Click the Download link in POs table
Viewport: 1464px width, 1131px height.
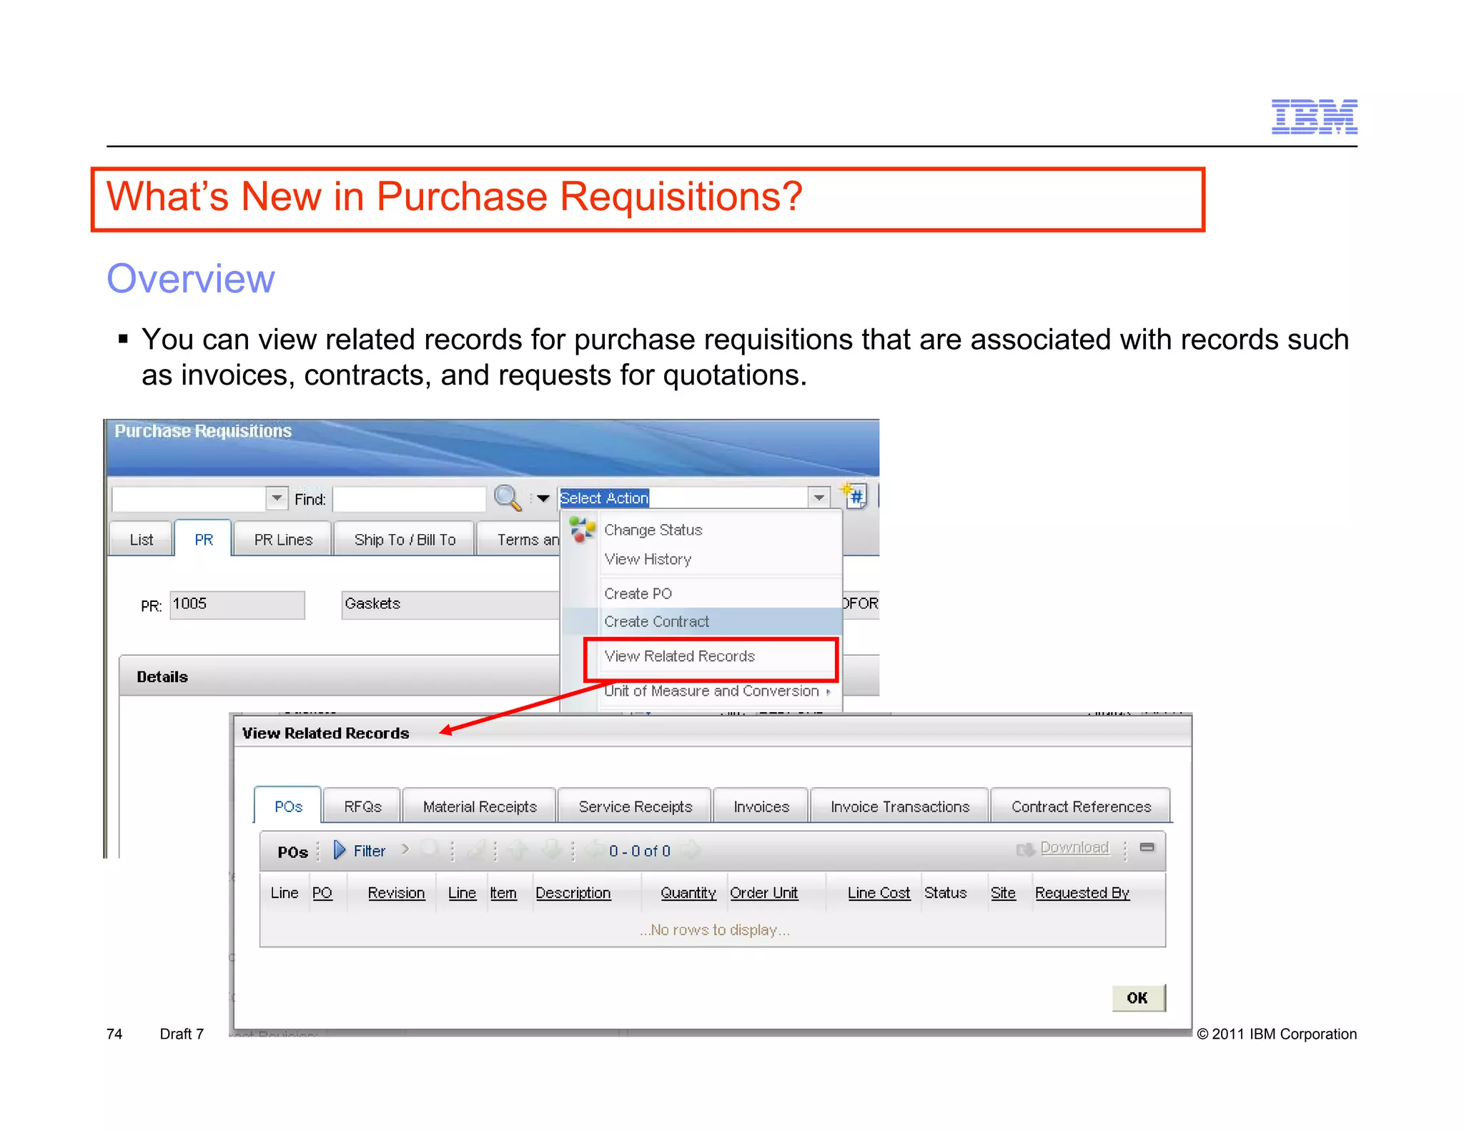(x=1074, y=847)
